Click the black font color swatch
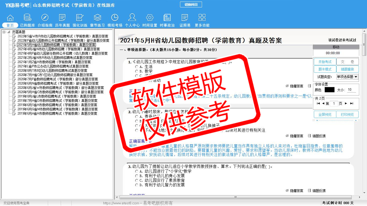Viewport: 367px width, 206px height. 329,90
